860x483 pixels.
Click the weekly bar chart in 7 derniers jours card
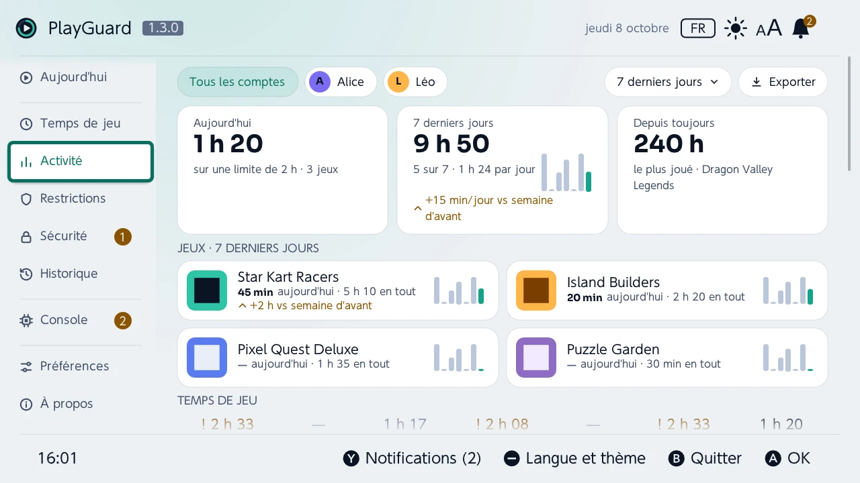coord(566,172)
